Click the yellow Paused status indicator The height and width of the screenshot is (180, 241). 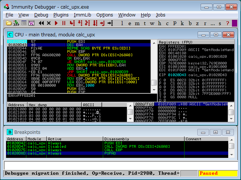coord(218,173)
